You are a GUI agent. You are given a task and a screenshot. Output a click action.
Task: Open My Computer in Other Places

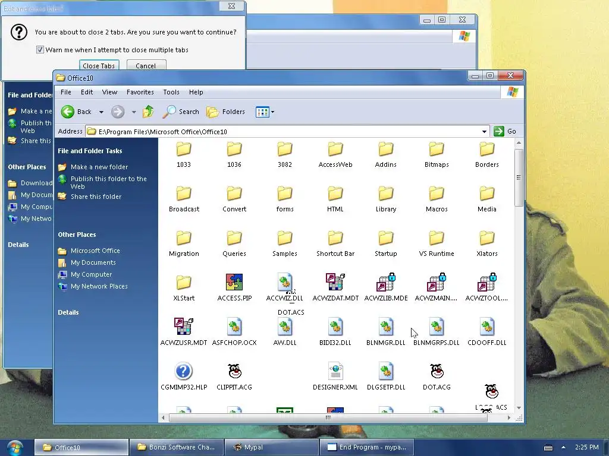point(91,274)
